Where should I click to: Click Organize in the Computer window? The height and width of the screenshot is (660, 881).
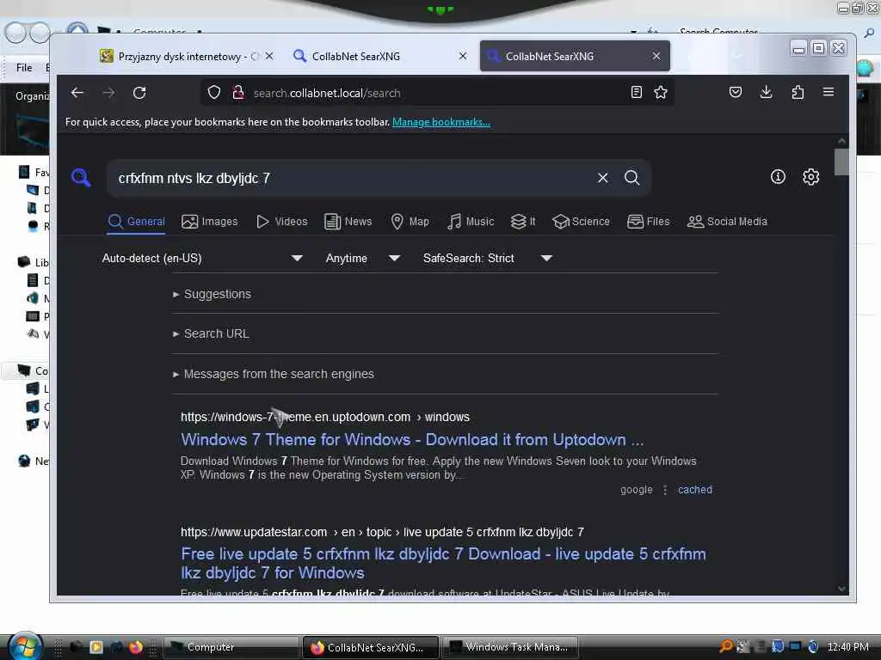point(32,96)
